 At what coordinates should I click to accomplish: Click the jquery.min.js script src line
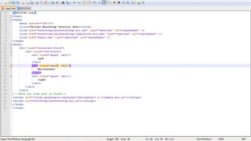(77, 98)
